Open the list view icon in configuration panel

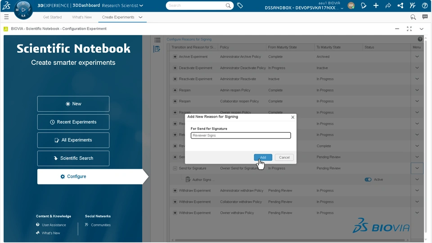[157, 40]
